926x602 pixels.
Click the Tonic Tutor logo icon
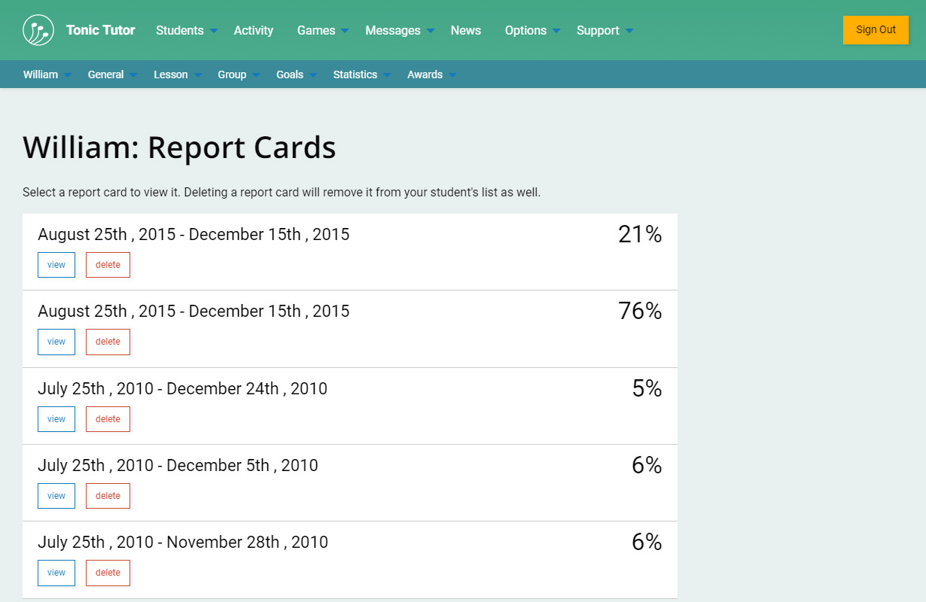[x=38, y=30]
